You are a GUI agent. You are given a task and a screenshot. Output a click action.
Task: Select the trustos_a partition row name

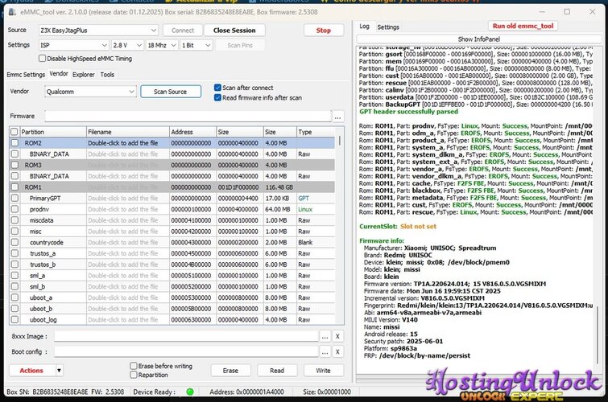(43, 253)
